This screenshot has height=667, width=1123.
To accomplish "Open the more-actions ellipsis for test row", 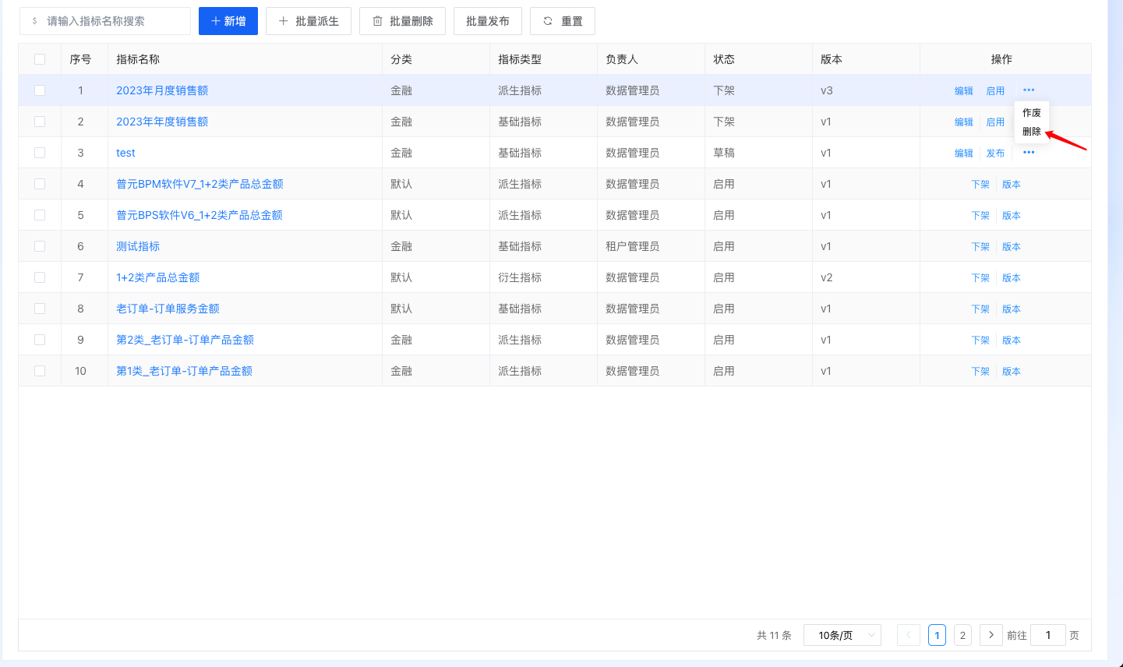I will (1029, 153).
